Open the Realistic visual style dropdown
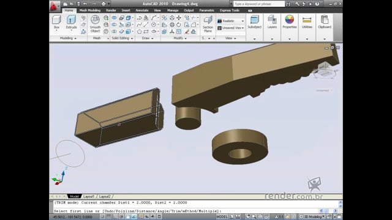 (231, 21)
